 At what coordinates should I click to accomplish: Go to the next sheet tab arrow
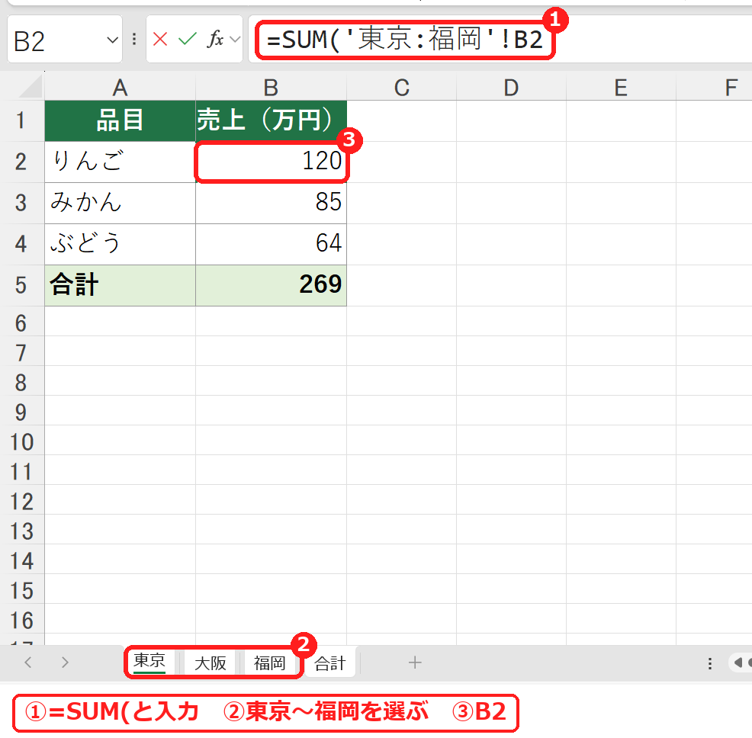click(x=66, y=663)
